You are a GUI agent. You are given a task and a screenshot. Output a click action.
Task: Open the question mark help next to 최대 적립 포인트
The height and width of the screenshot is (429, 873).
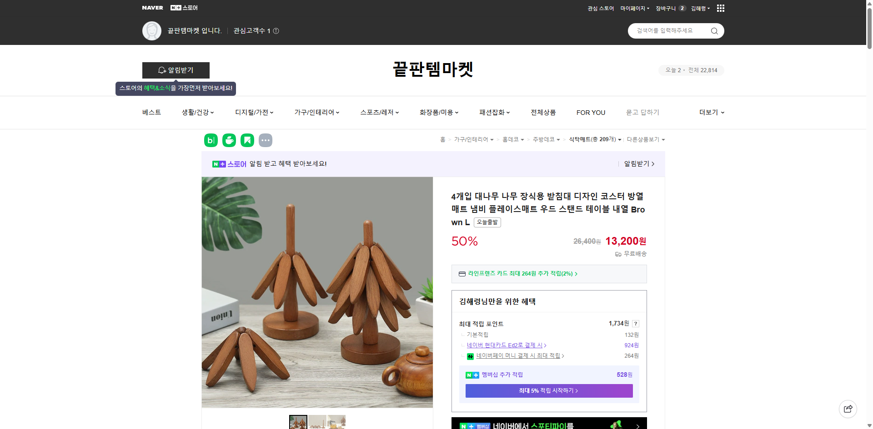636,324
